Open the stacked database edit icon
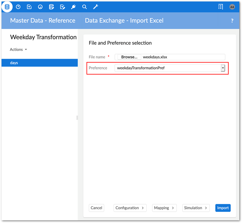The image size is (242, 223). pyautogui.click(x=51, y=7)
